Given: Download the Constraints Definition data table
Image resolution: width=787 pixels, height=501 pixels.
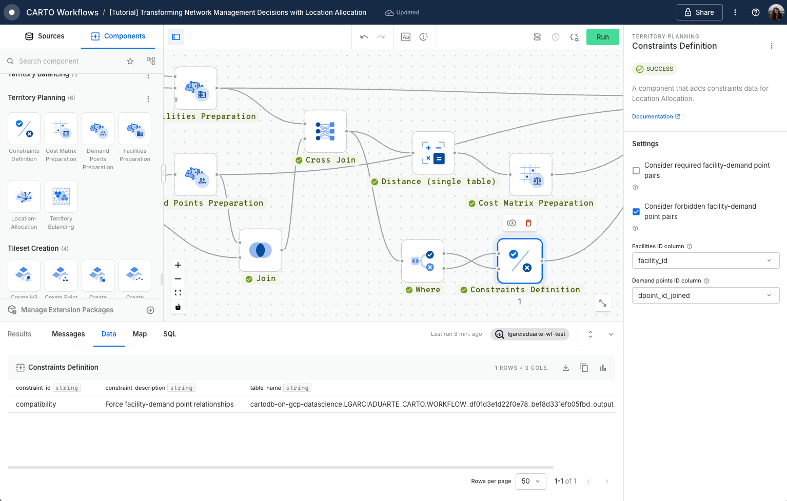Looking at the screenshot, I should (566, 368).
